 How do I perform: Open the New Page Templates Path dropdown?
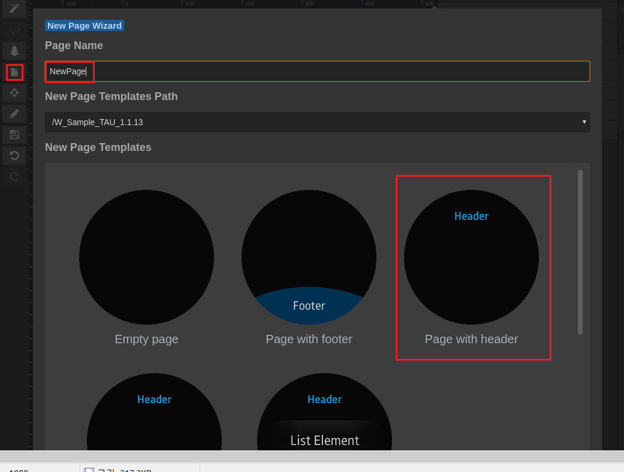point(318,122)
